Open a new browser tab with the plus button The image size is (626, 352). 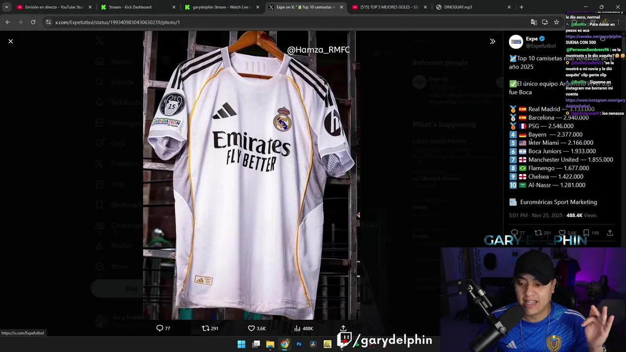(521, 7)
